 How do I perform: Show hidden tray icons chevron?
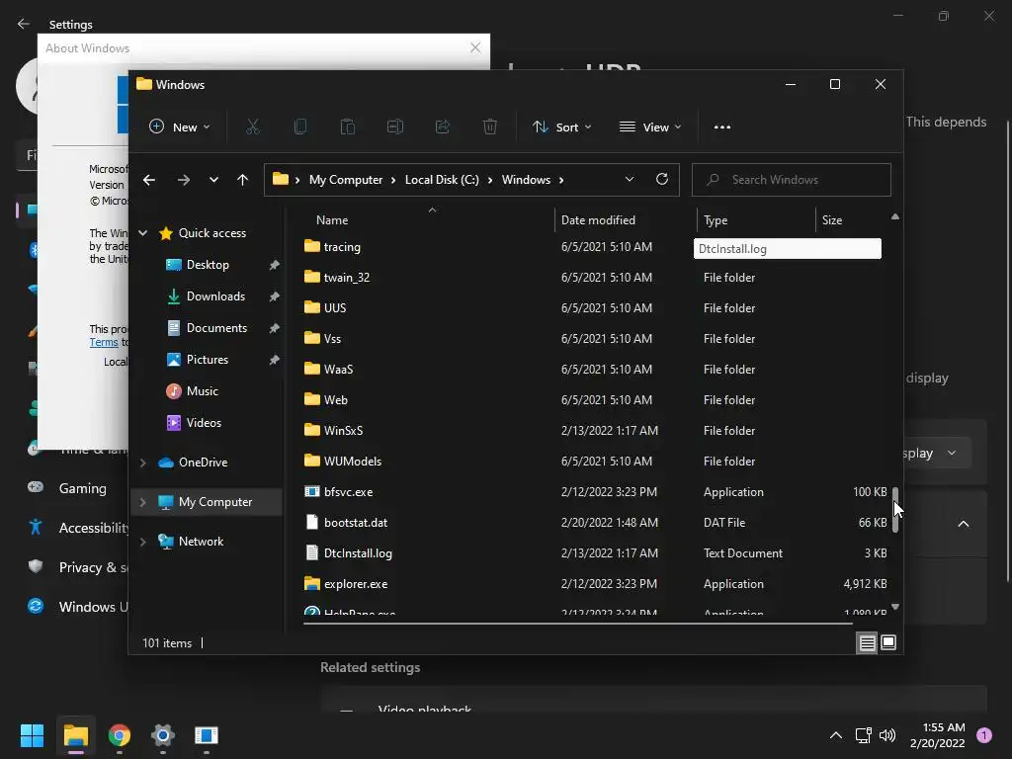point(836,735)
